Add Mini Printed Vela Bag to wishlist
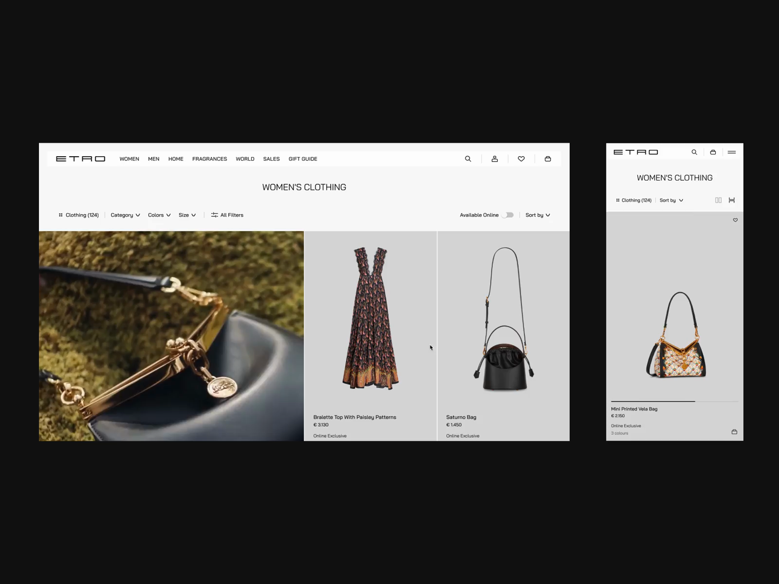Viewport: 779px width, 584px height. (735, 220)
